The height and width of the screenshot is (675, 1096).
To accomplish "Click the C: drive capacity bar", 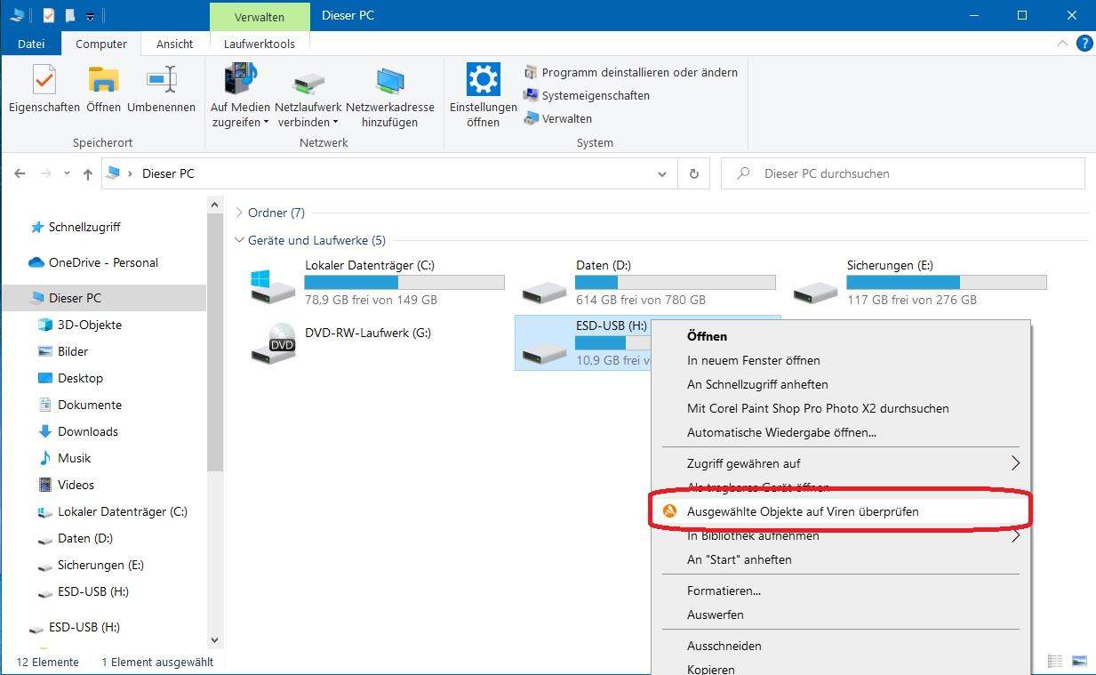I will click(x=404, y=282).
